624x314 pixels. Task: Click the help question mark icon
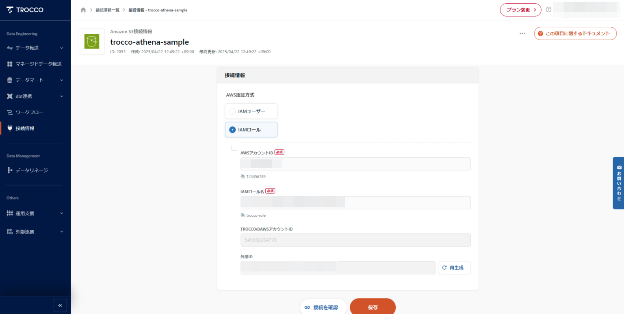pos(548,9)
